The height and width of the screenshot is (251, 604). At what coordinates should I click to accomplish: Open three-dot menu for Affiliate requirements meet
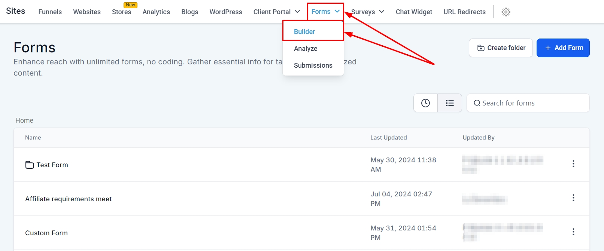[573, 198]
